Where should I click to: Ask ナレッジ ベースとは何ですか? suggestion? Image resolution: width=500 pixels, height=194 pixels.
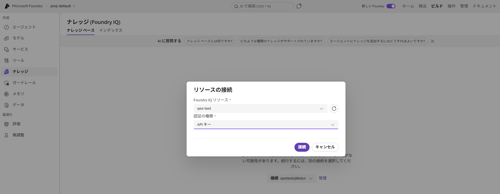point(209,41)
